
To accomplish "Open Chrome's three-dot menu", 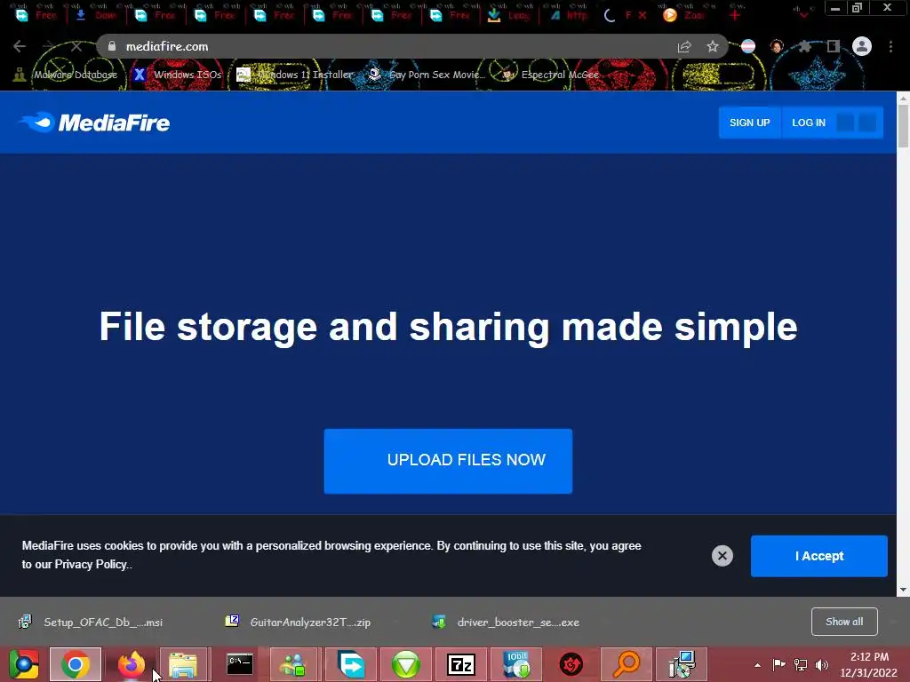I will (890, 46).
